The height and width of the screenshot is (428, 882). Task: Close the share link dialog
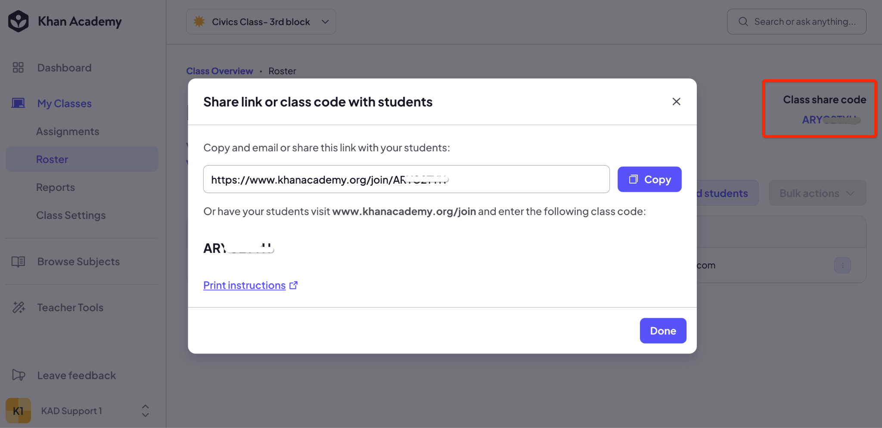(x=676, y=101)
